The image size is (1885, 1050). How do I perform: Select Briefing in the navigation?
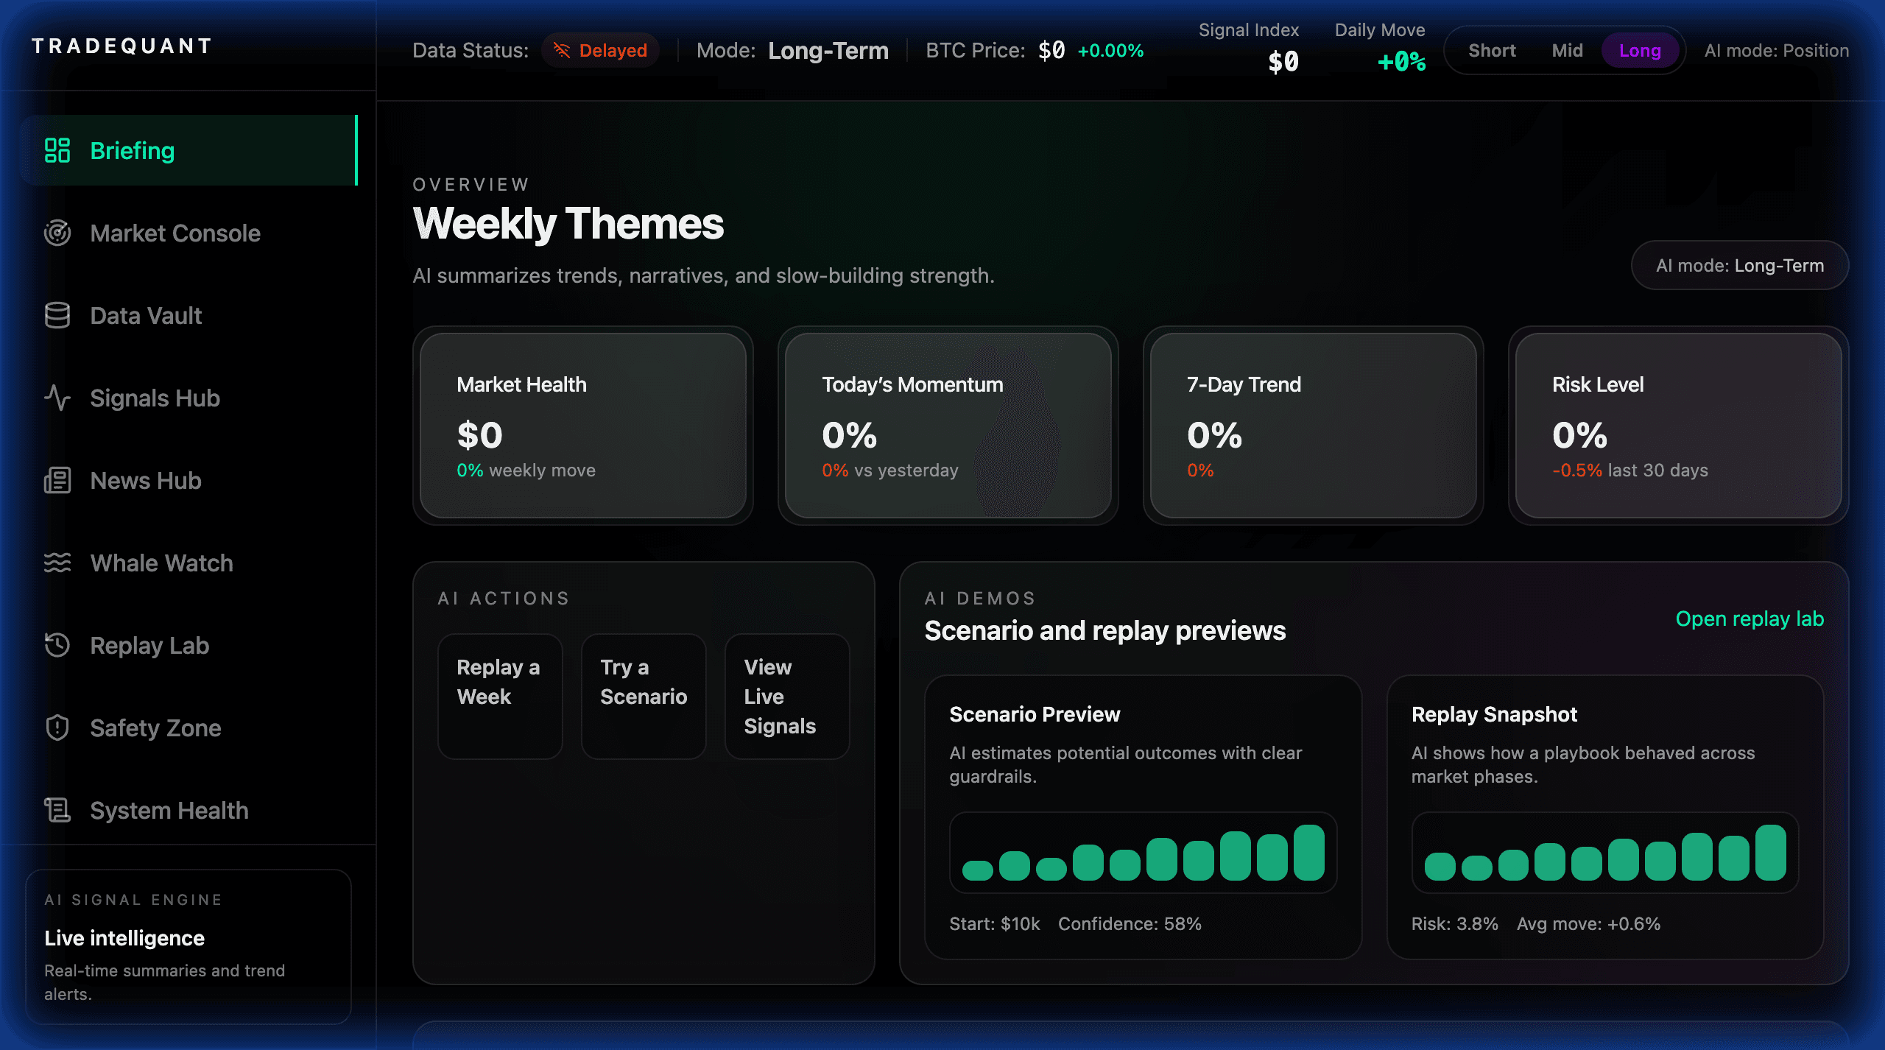pyautogui.click(x=133, y=150)
